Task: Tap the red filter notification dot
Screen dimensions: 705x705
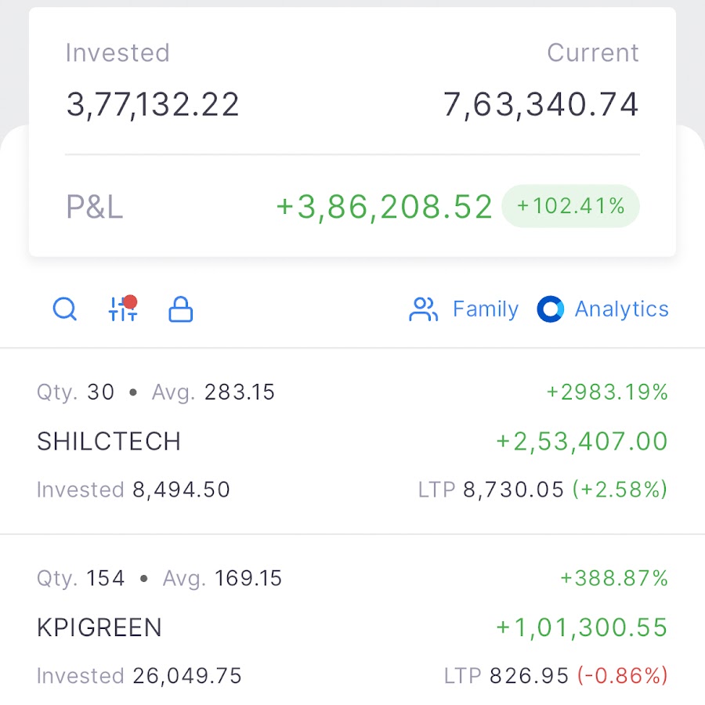Action: point(130,302)
